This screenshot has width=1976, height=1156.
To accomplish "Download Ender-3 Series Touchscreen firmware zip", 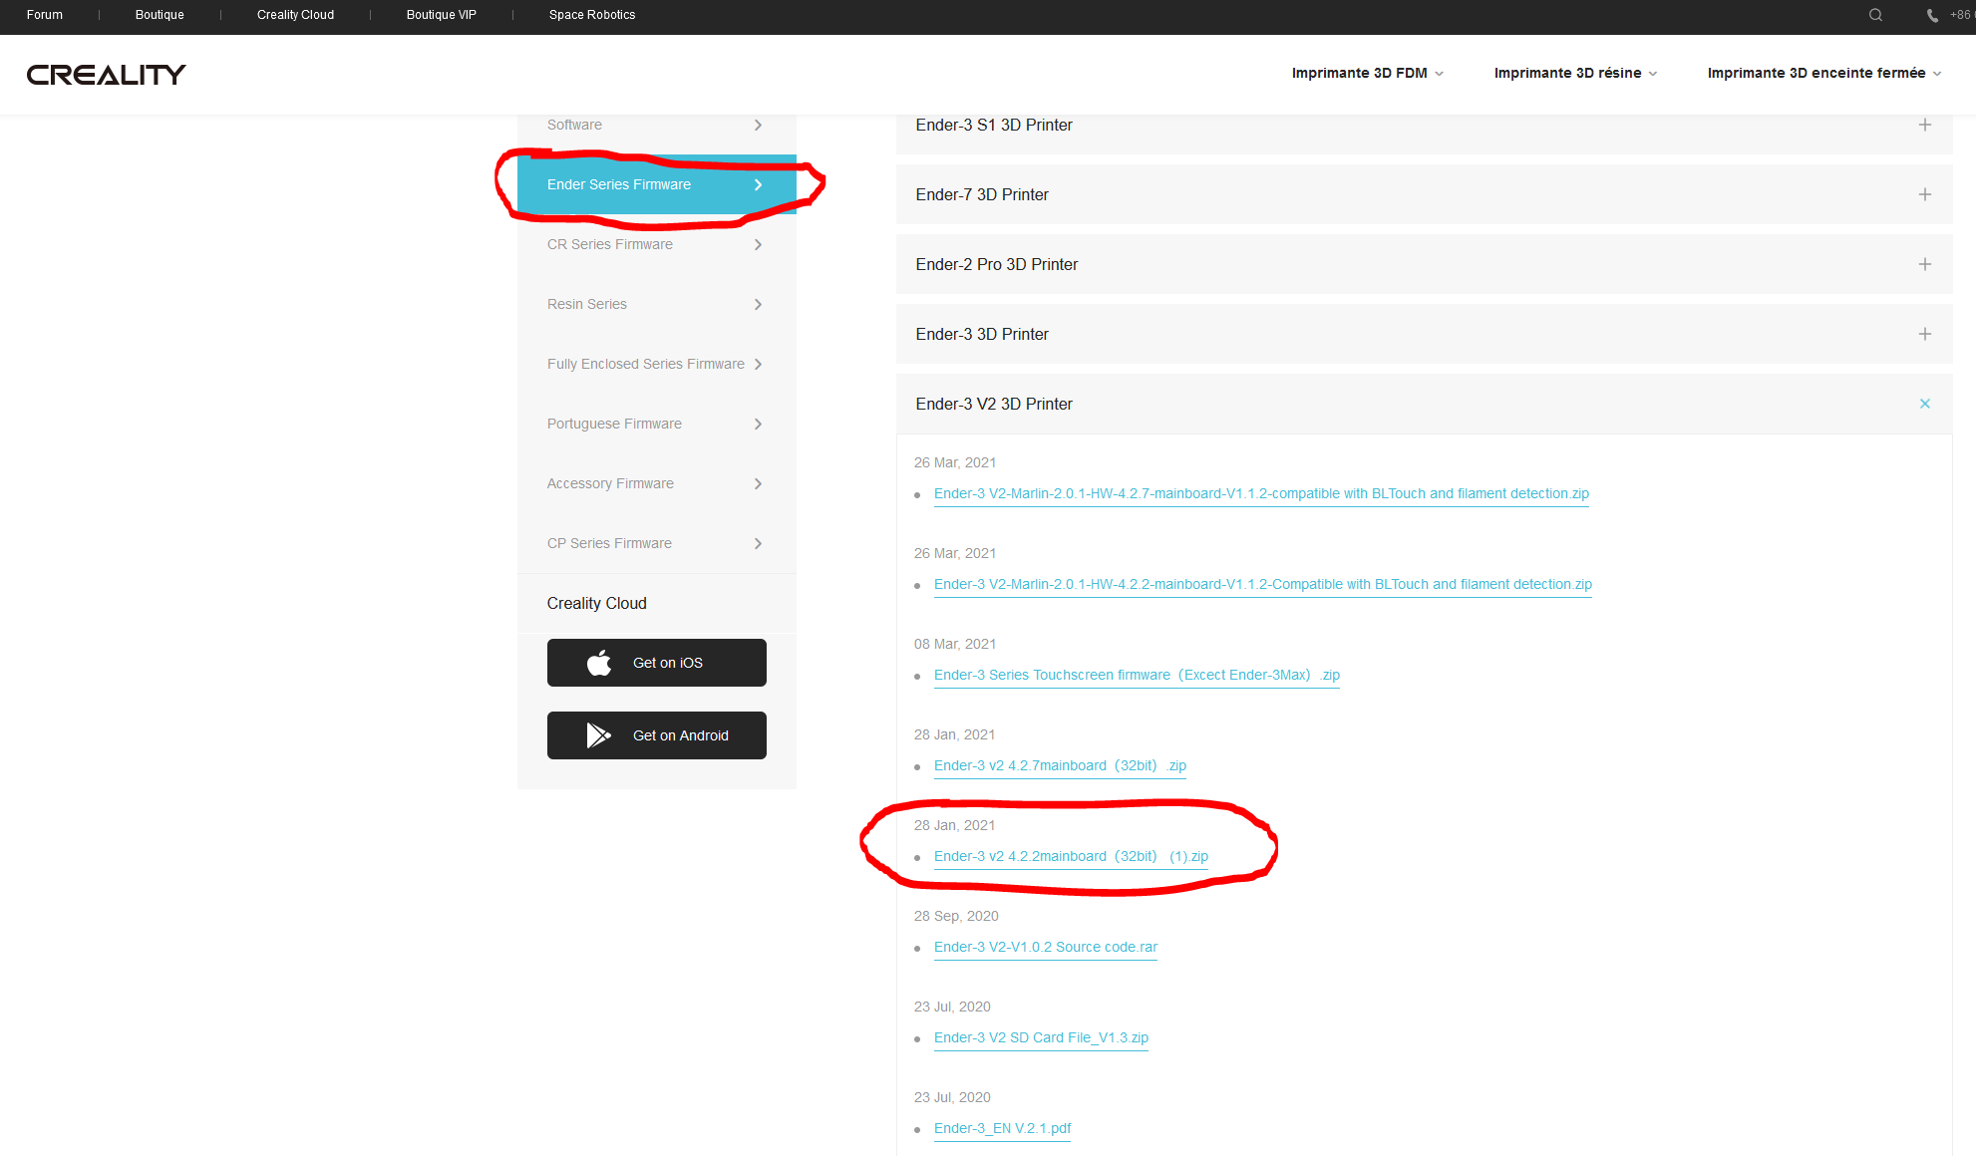I will 1137,675.
